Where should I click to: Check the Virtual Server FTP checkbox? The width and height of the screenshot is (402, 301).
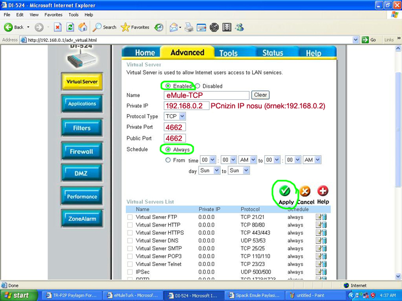coord(130,217)
